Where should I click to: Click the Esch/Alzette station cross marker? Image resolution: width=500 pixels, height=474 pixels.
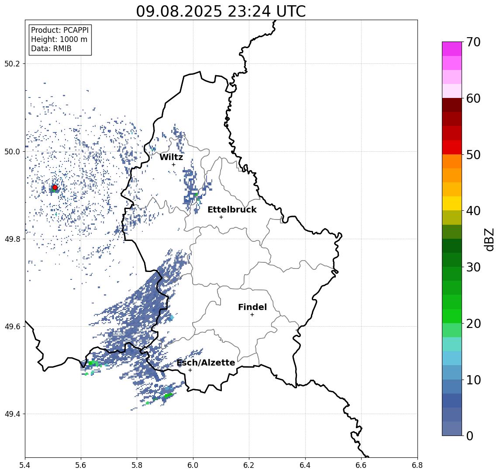[190, 370]
